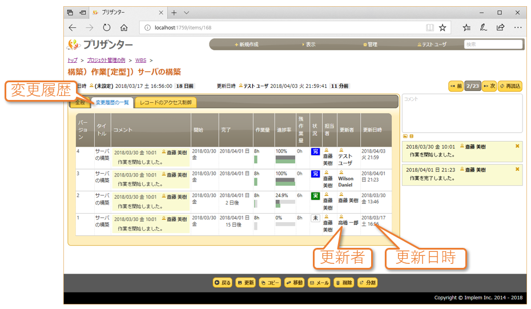
Task: Open new browser tab with plus icon
Action: 174,13
